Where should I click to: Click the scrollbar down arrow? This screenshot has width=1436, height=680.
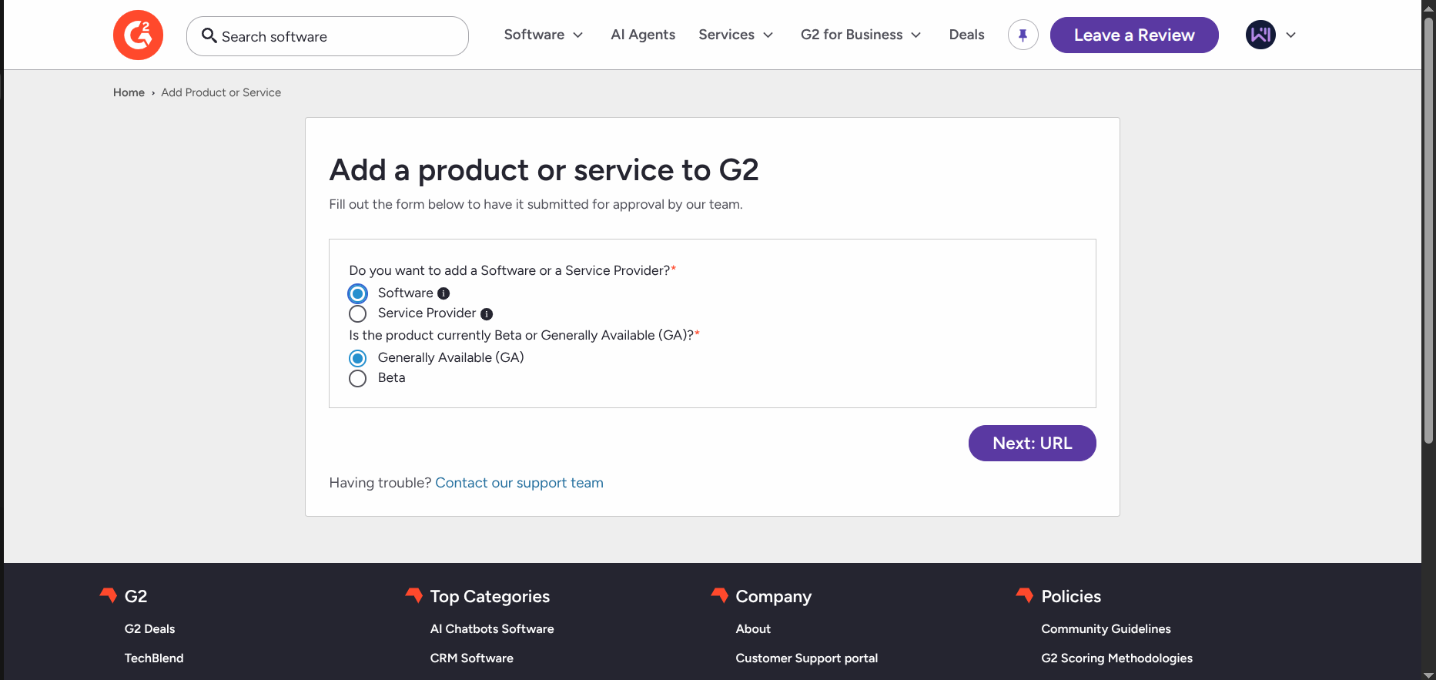tap(1429, 675)
